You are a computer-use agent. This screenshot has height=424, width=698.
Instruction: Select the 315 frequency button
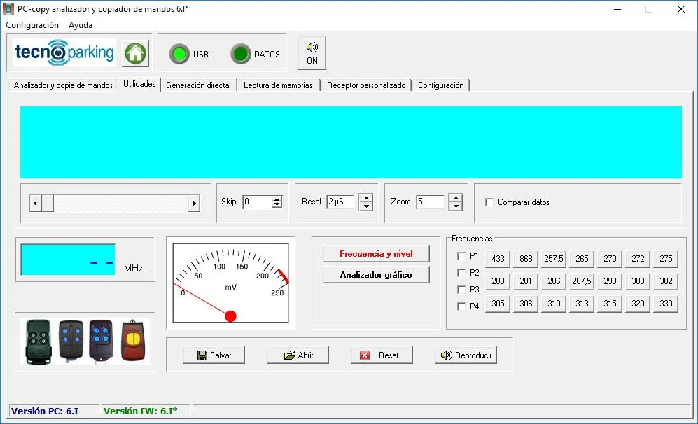pyautogui.click(x=610, y=304)
